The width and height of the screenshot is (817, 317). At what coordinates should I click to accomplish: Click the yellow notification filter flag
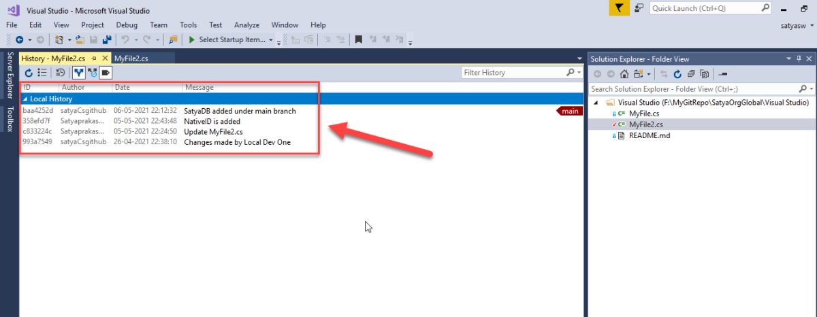pos(618,8)
